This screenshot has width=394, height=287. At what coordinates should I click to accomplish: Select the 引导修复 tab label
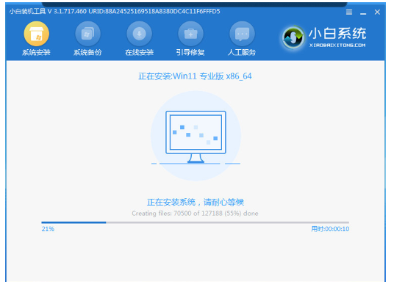pyautogui.click(x=190, y=52)
